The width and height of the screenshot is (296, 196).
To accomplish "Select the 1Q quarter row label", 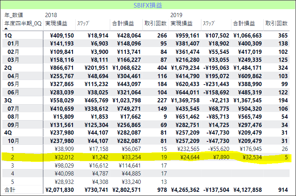I will point(8,36).
